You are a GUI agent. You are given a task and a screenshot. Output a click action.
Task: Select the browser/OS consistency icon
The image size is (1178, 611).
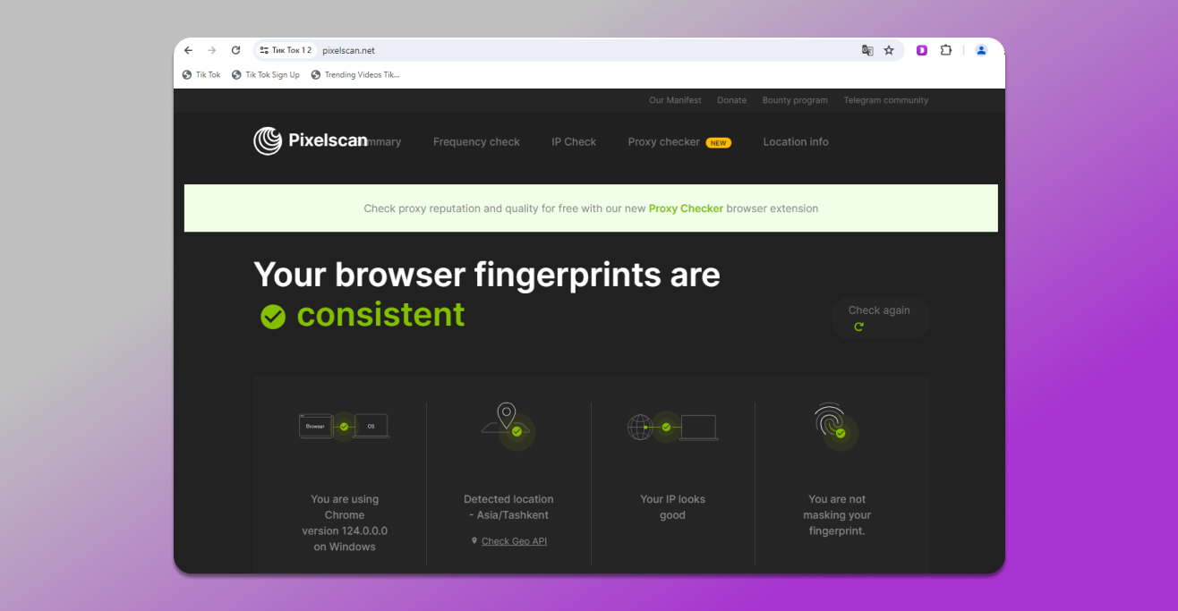344,426
